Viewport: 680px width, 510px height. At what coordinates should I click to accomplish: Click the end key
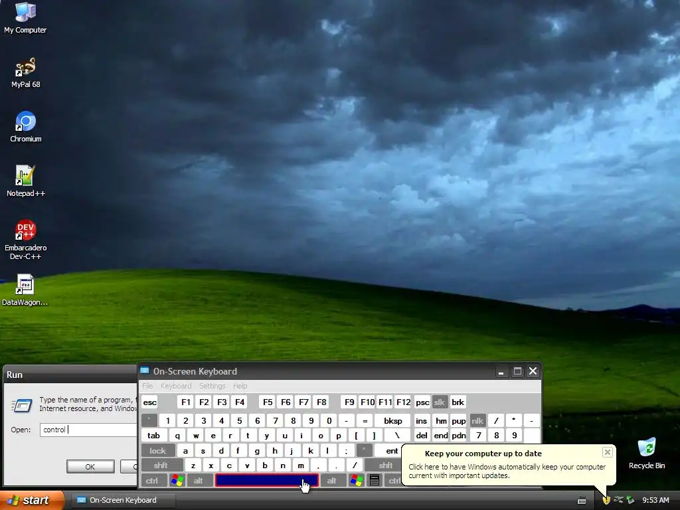point(441,436)
